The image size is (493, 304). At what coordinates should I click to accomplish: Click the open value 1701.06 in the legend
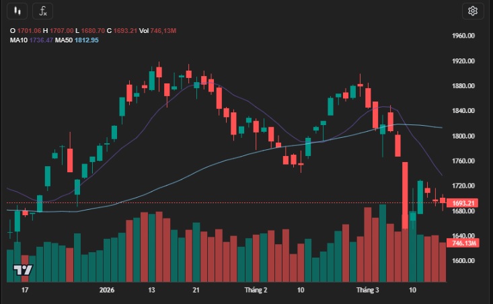(x=29, y=31)
